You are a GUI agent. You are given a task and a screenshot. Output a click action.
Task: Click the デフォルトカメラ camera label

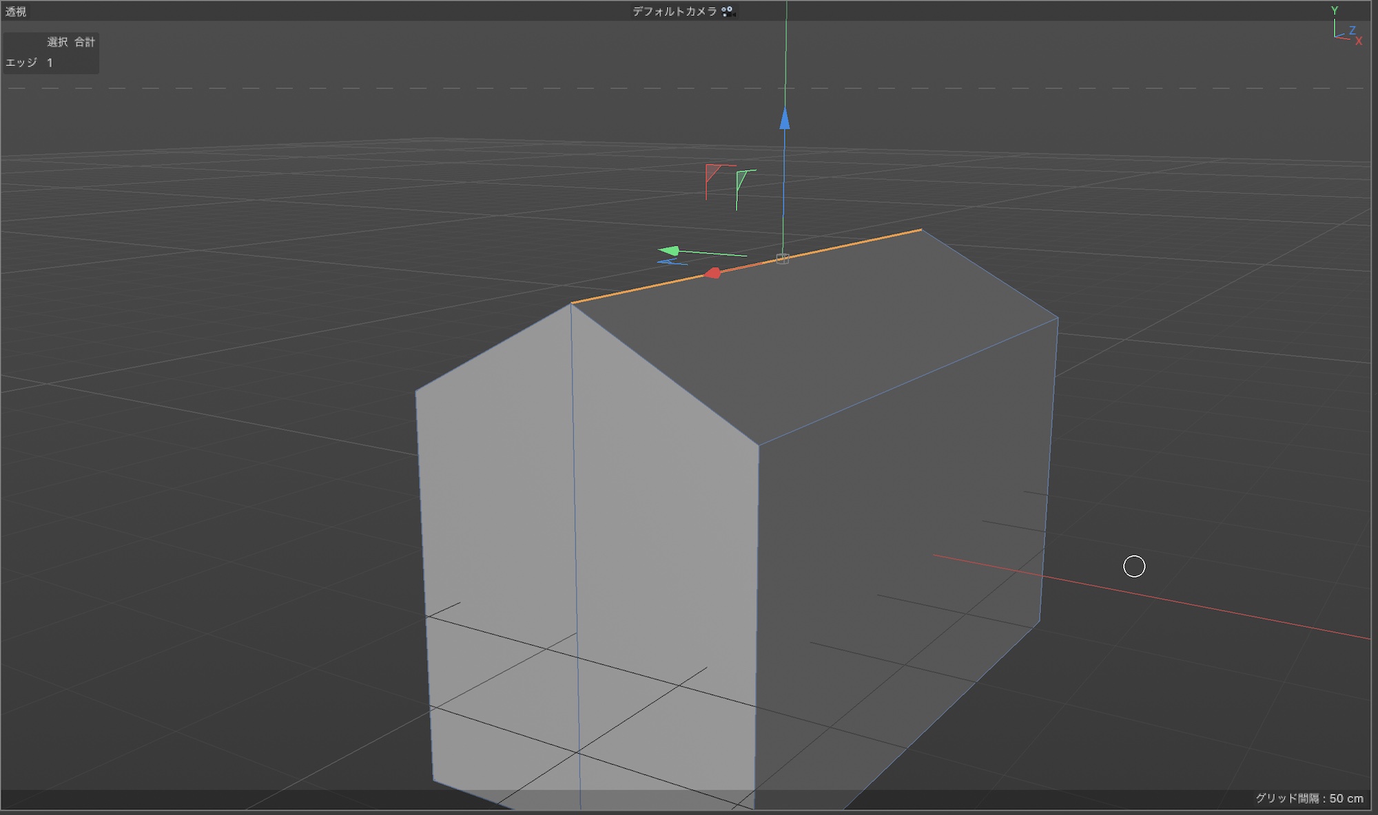[675, 11]
